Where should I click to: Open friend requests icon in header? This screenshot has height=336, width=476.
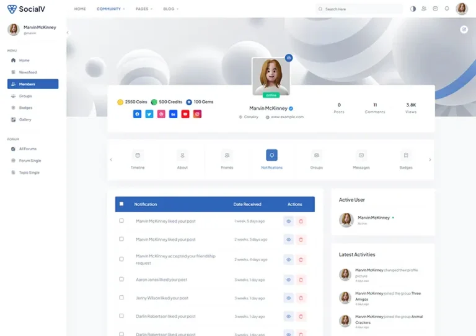pos(424,9)
